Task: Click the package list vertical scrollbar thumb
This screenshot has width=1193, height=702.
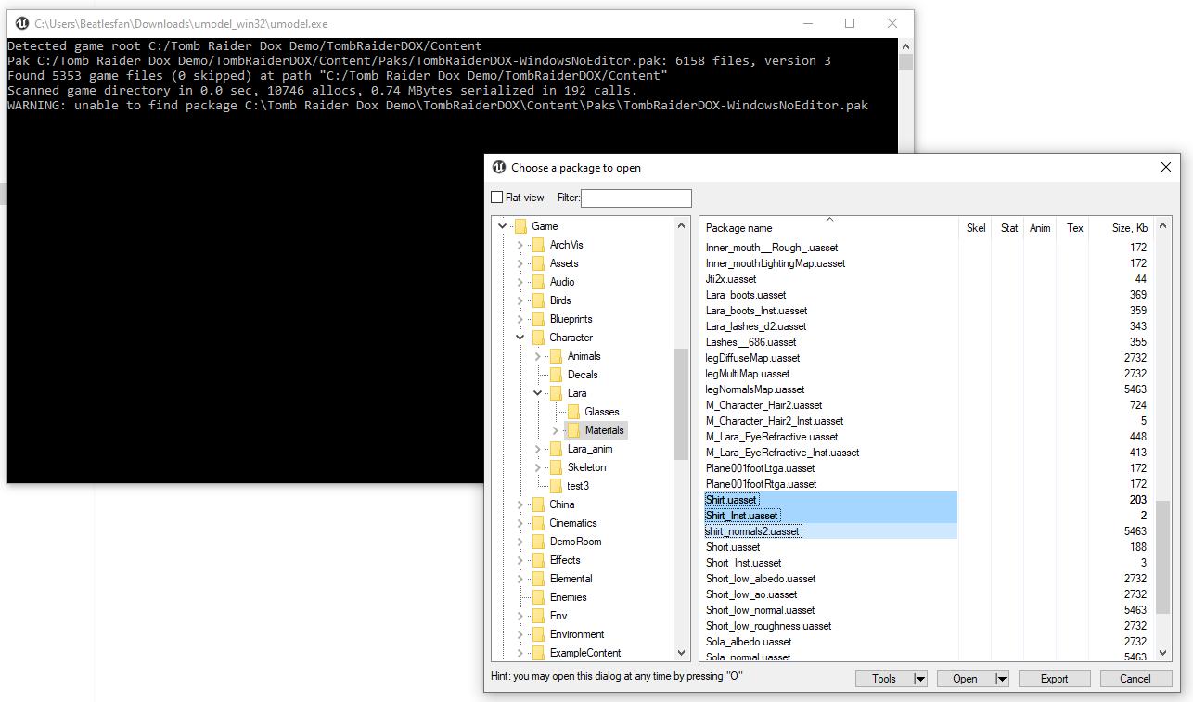Action: tap(1163, 556)
